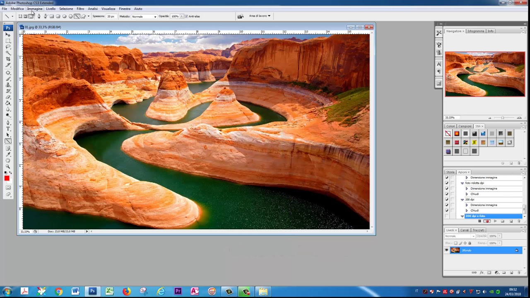The height and width of the screenshot is (298, 530).
Task: Select the Eraser tool
Action: [x=8, y=96]
